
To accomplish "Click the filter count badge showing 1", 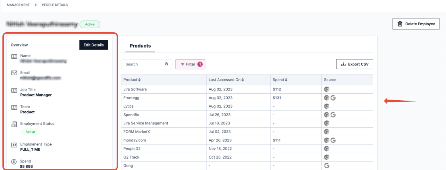I will point(200,64).
